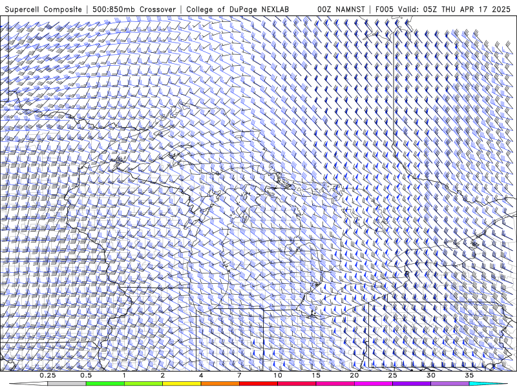Pick the cyan arrow end of color bar
The height and width of the screenshot is (387, 517).
[x=488, y=384]
